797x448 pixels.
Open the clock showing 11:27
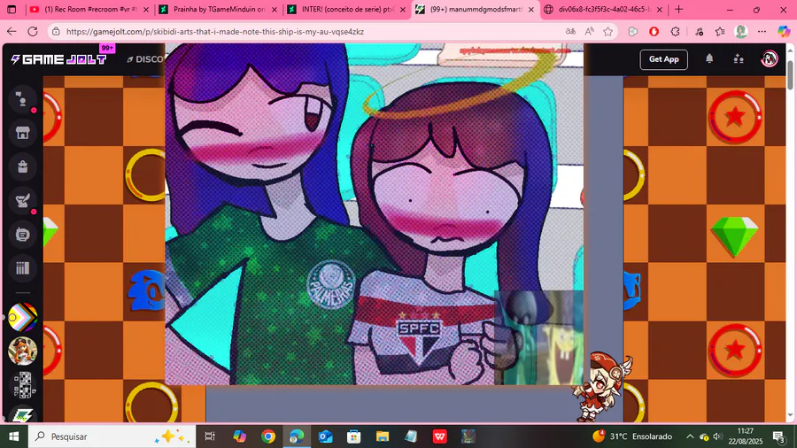pos(745,436)
